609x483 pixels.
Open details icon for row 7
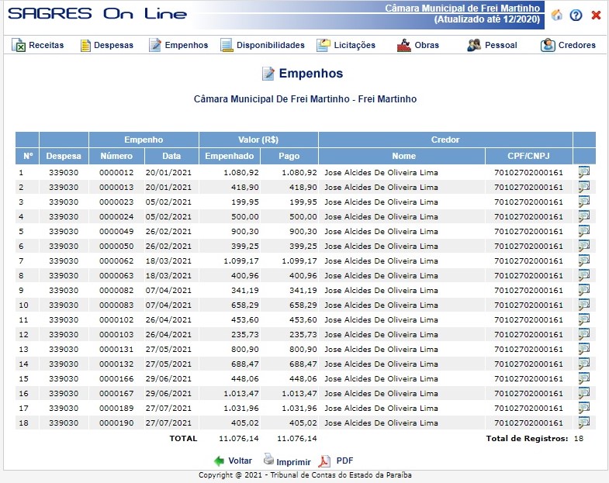click(584, 260)
